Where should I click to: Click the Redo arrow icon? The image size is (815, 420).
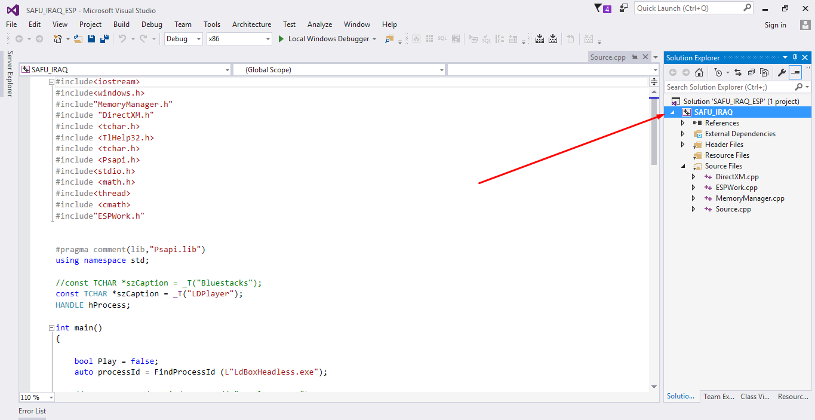(143, 39)
